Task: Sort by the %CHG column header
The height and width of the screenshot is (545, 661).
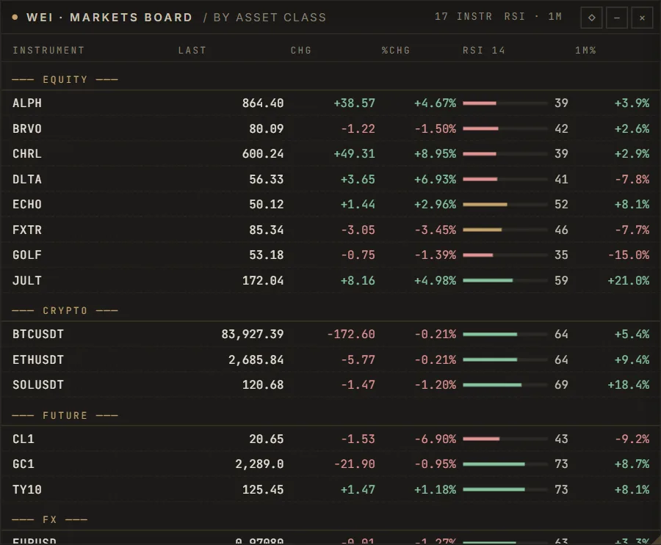Action: tap(396, 51)
